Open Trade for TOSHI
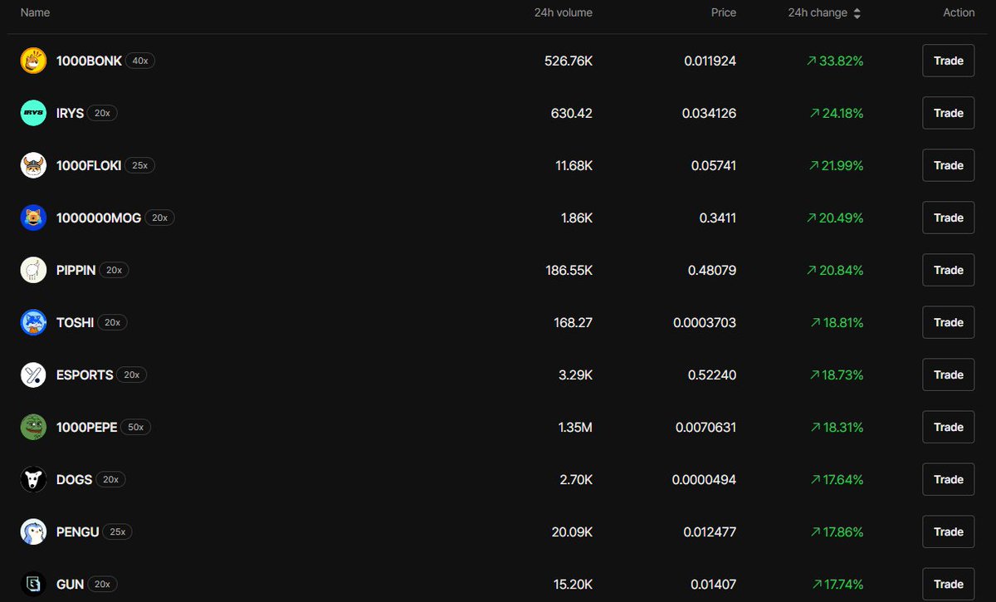 tap(949, 322)
